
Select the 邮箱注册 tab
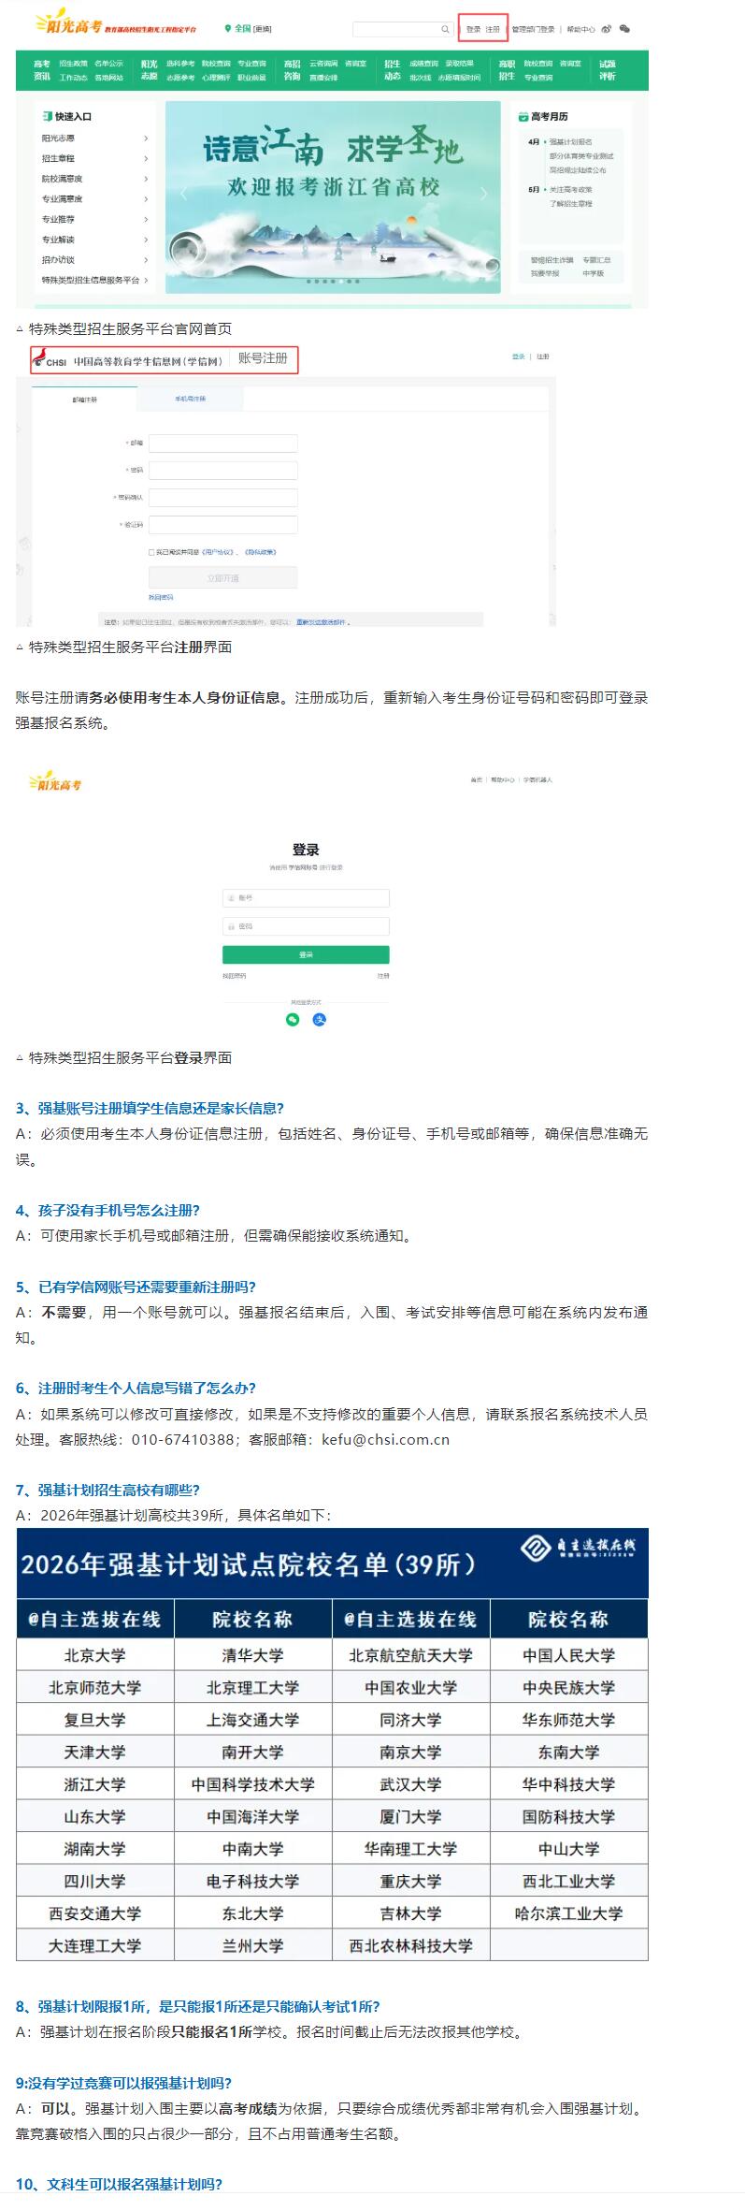point(85,400)
